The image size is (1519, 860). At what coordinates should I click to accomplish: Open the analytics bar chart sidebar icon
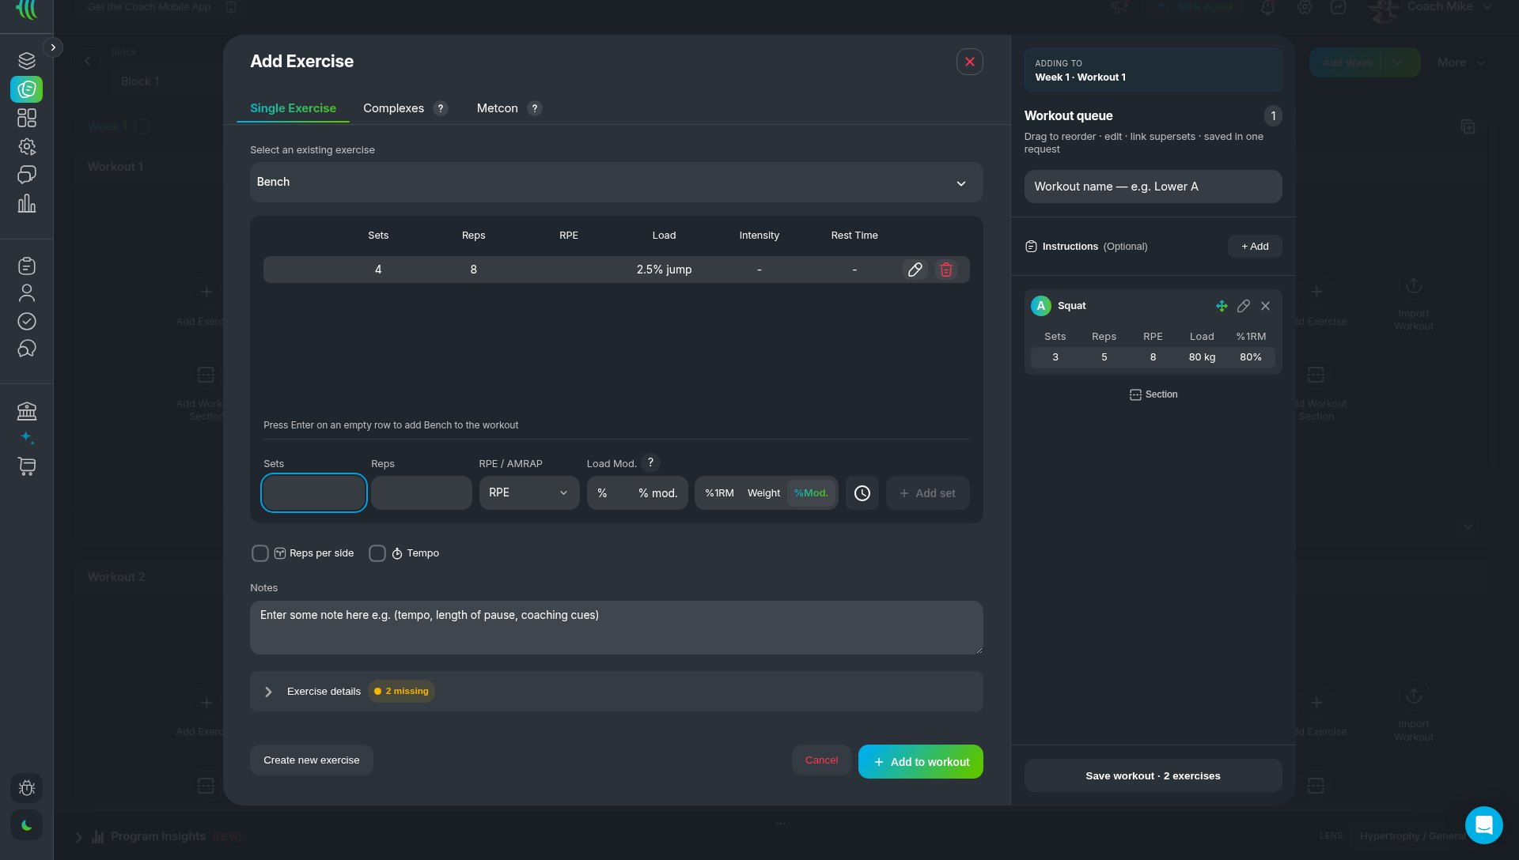(x=26, y=204)
